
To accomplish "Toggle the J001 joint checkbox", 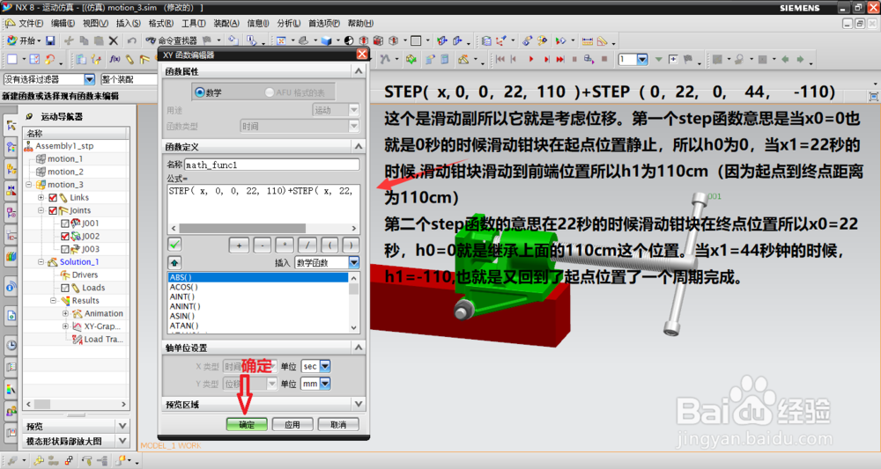I will [x=65, y=224].
